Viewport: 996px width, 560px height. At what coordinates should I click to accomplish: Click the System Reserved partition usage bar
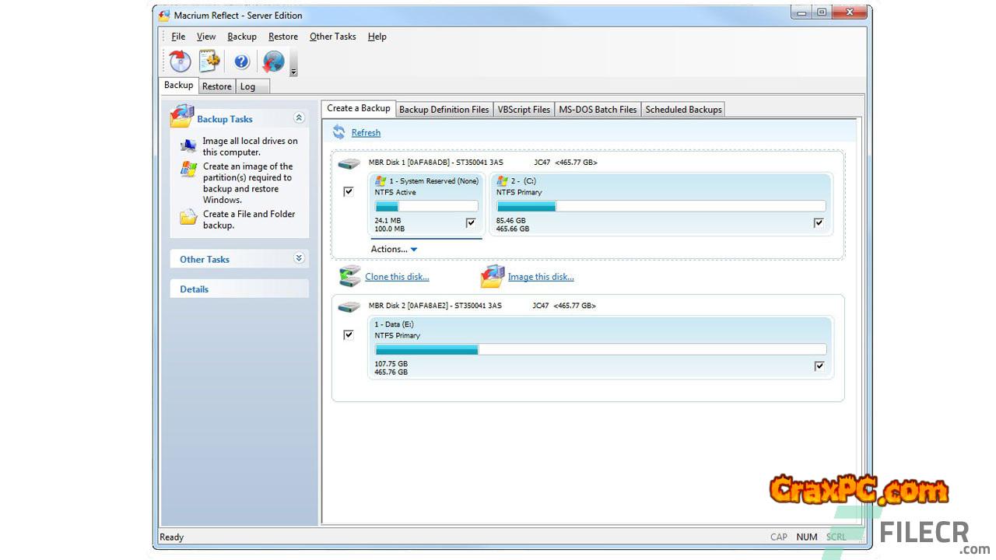click(426, 206)
